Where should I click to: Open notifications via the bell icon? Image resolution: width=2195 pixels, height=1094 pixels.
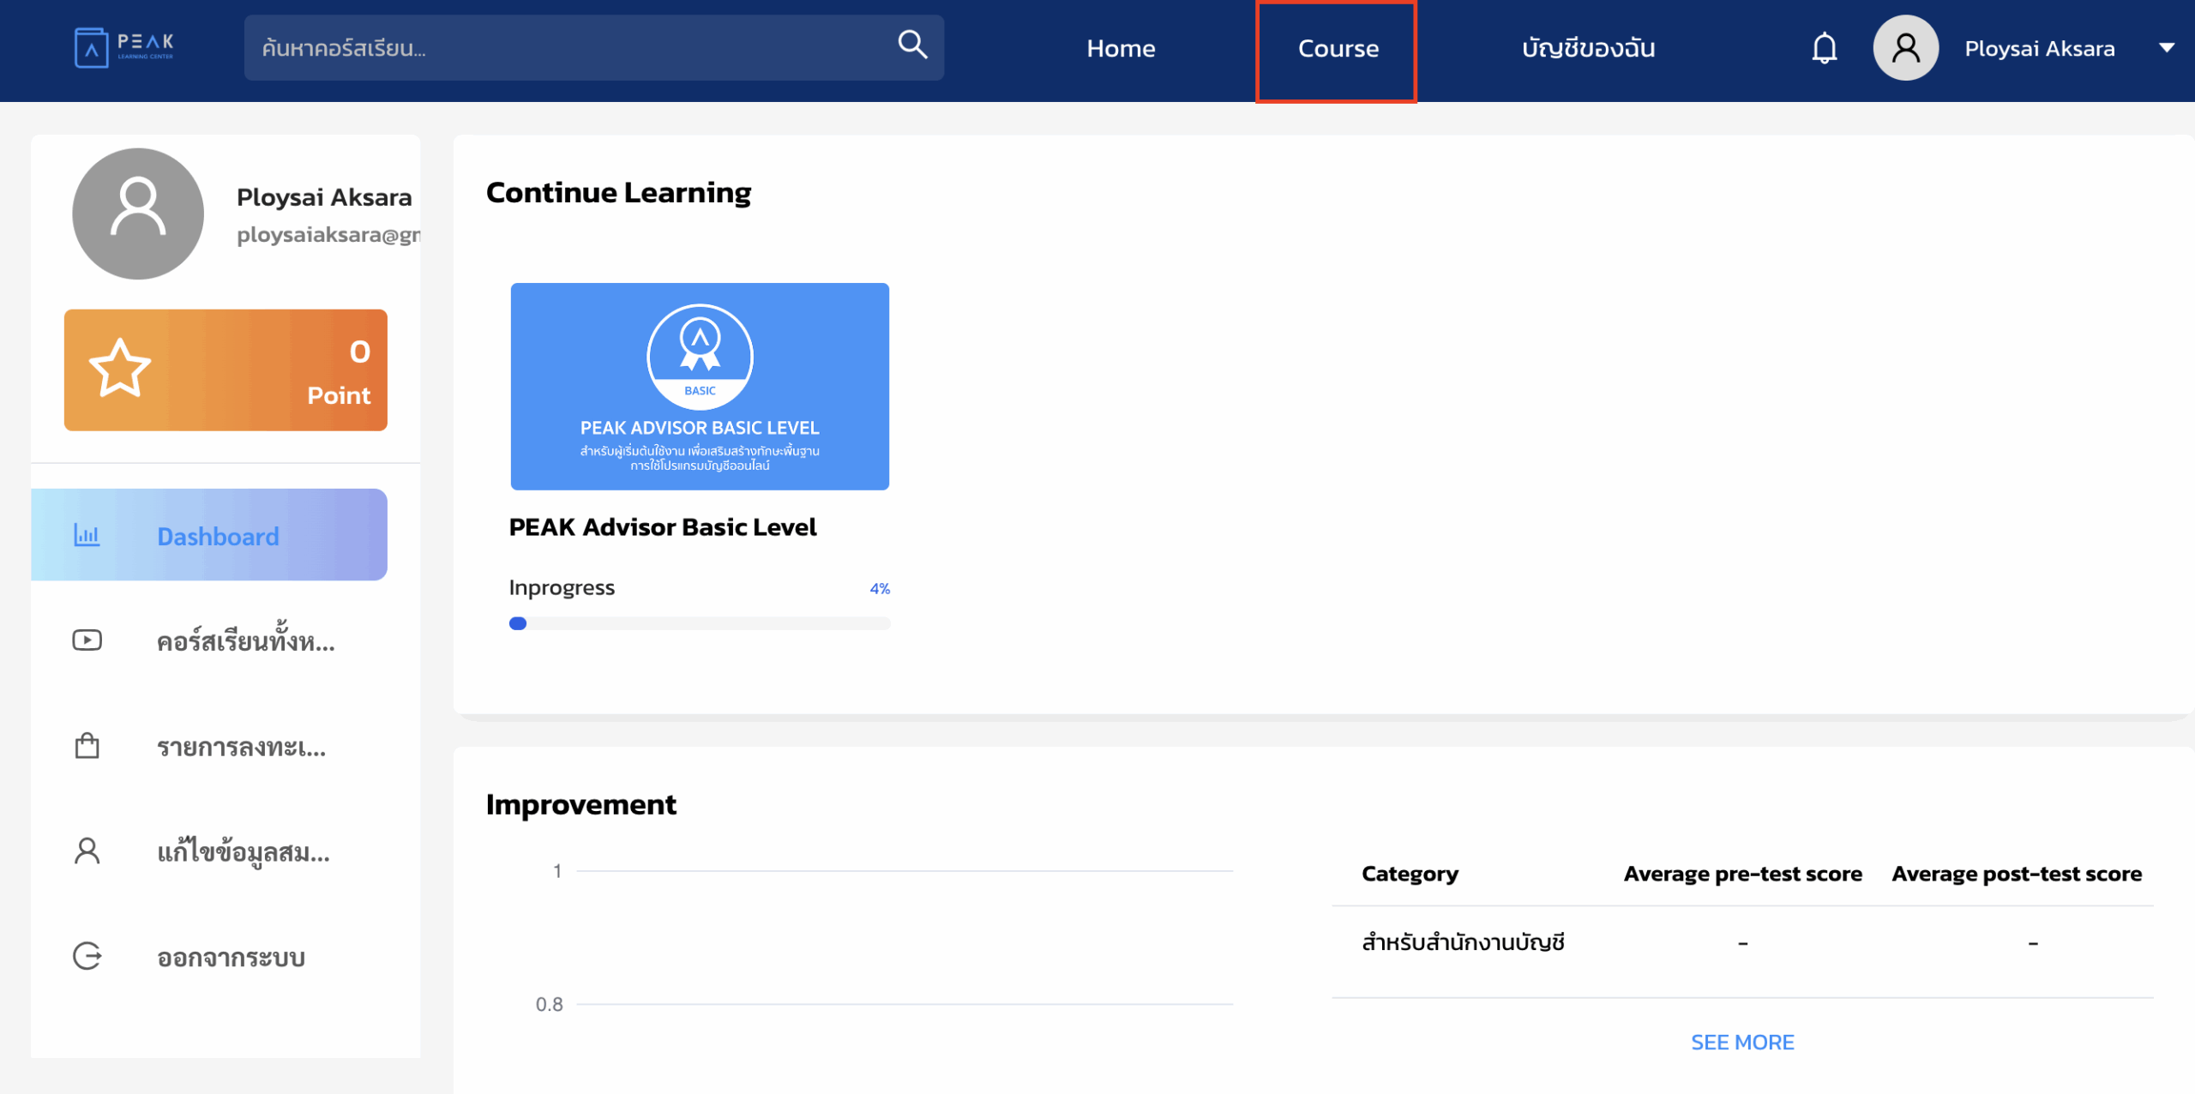pyautogui.click(x=1824, y=47)
